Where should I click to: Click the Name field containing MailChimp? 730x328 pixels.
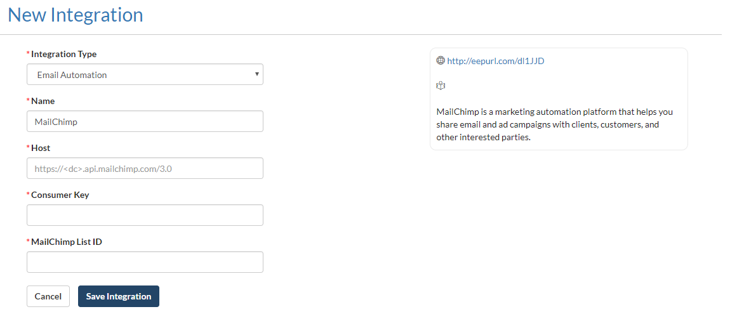pos(145,121)
